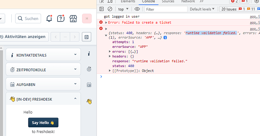The image size is (260, 136).
Task: Expand the 'Failed to create a ticket' error
Action: 106,23
